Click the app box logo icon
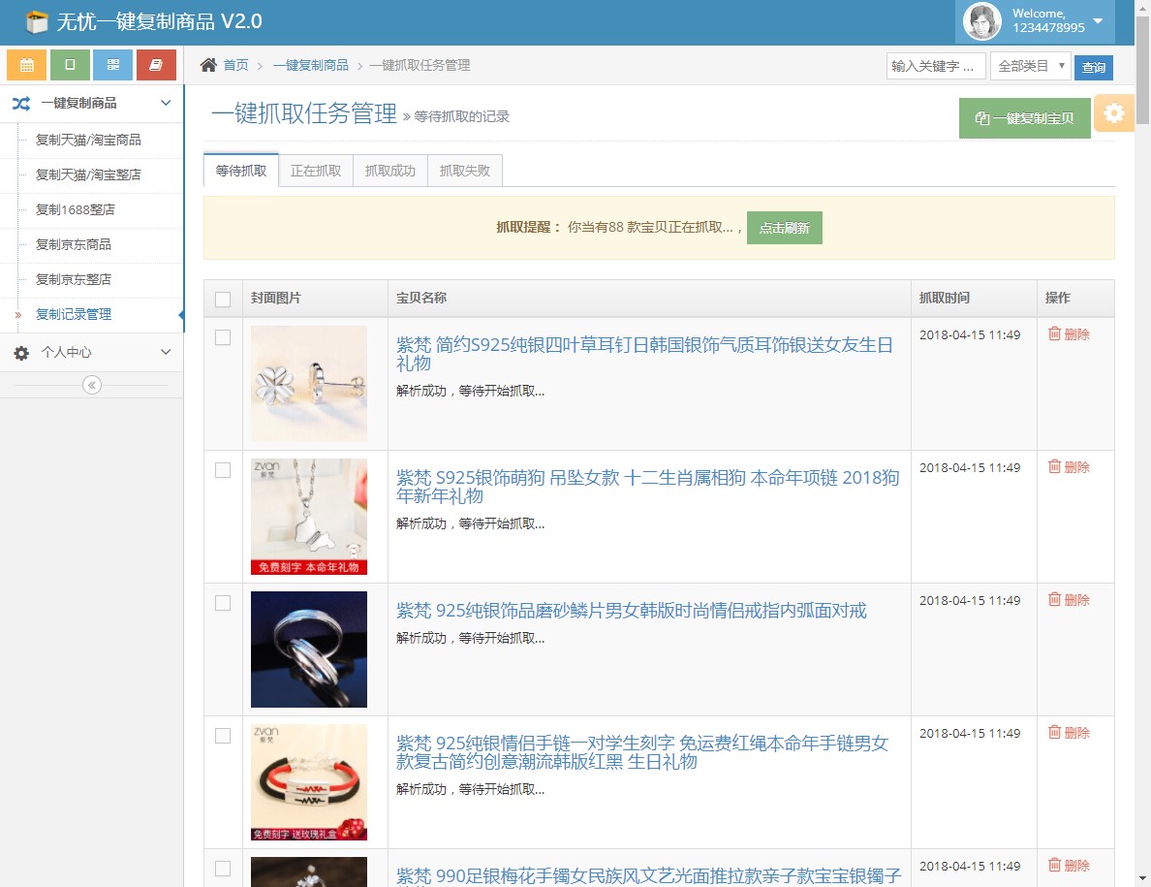 click(x=36, y=22)
